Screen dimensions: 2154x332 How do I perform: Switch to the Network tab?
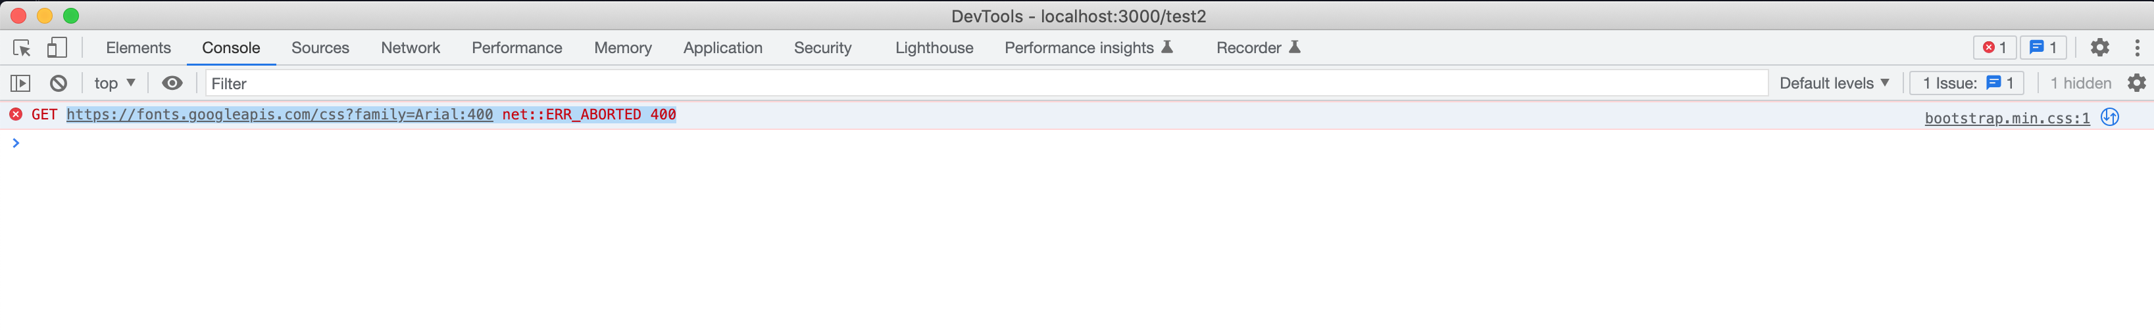411,49
